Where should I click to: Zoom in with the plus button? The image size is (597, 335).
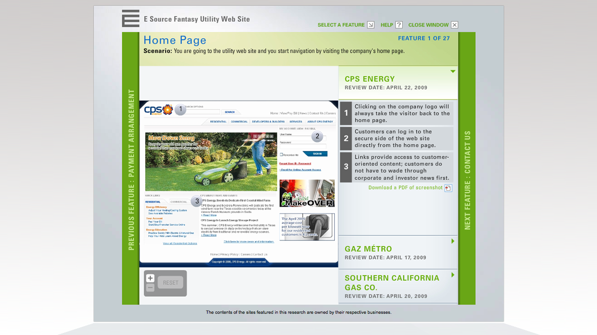point(150,278)
